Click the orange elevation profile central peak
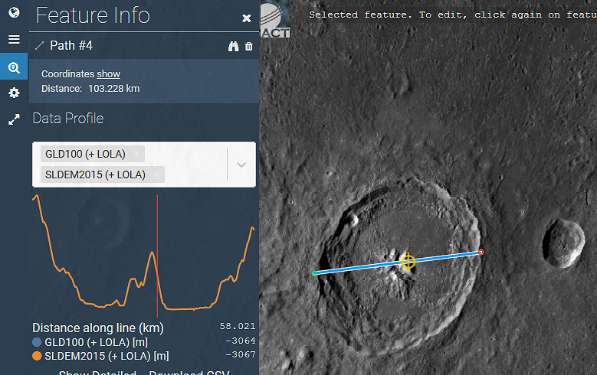 (x=153, y=253)
